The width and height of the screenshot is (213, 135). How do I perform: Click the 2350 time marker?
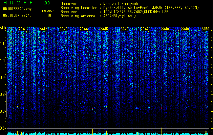click(x=205, y=29)
